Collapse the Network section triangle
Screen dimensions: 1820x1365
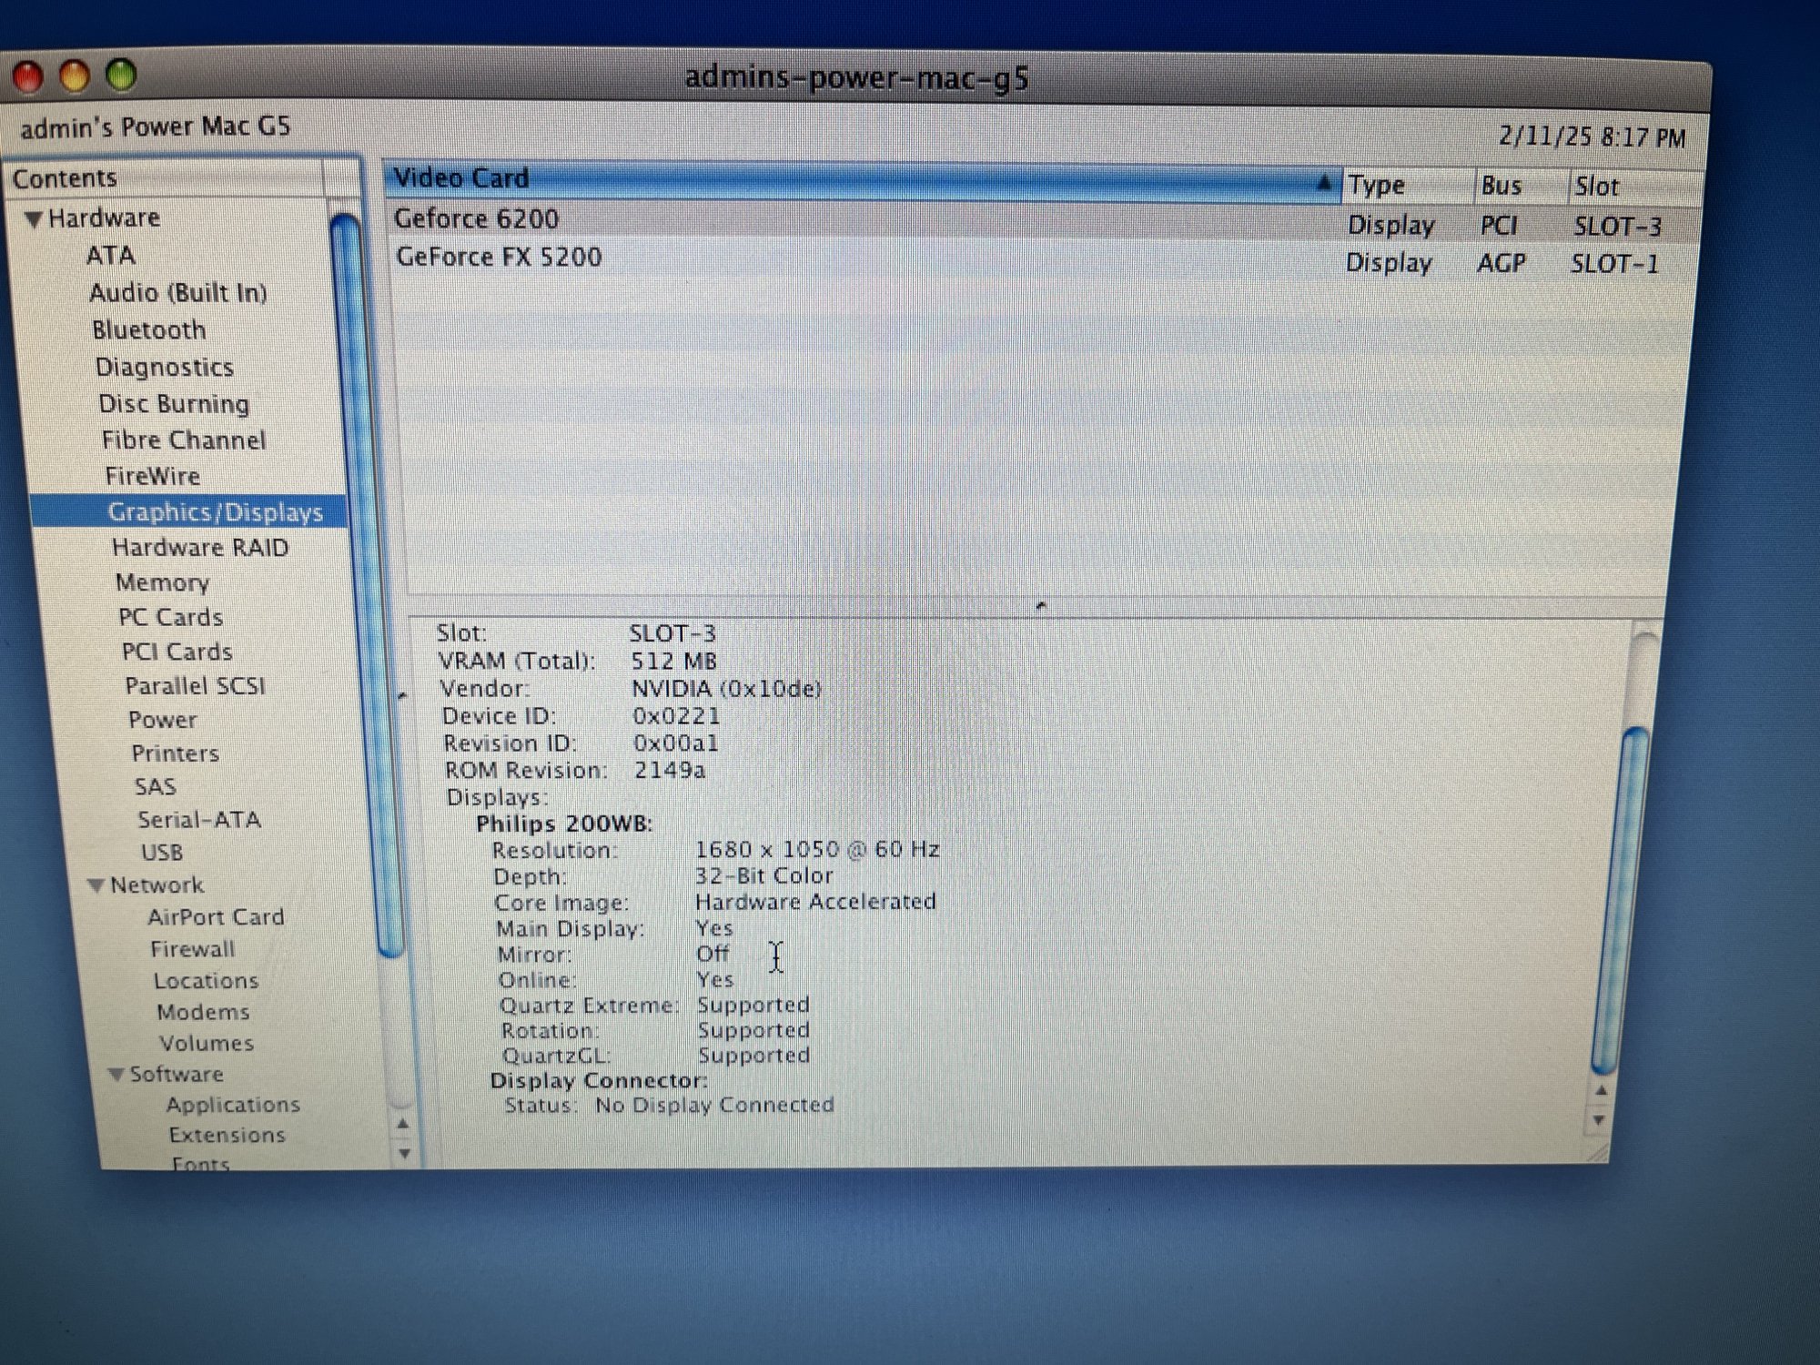click(96, 885)
